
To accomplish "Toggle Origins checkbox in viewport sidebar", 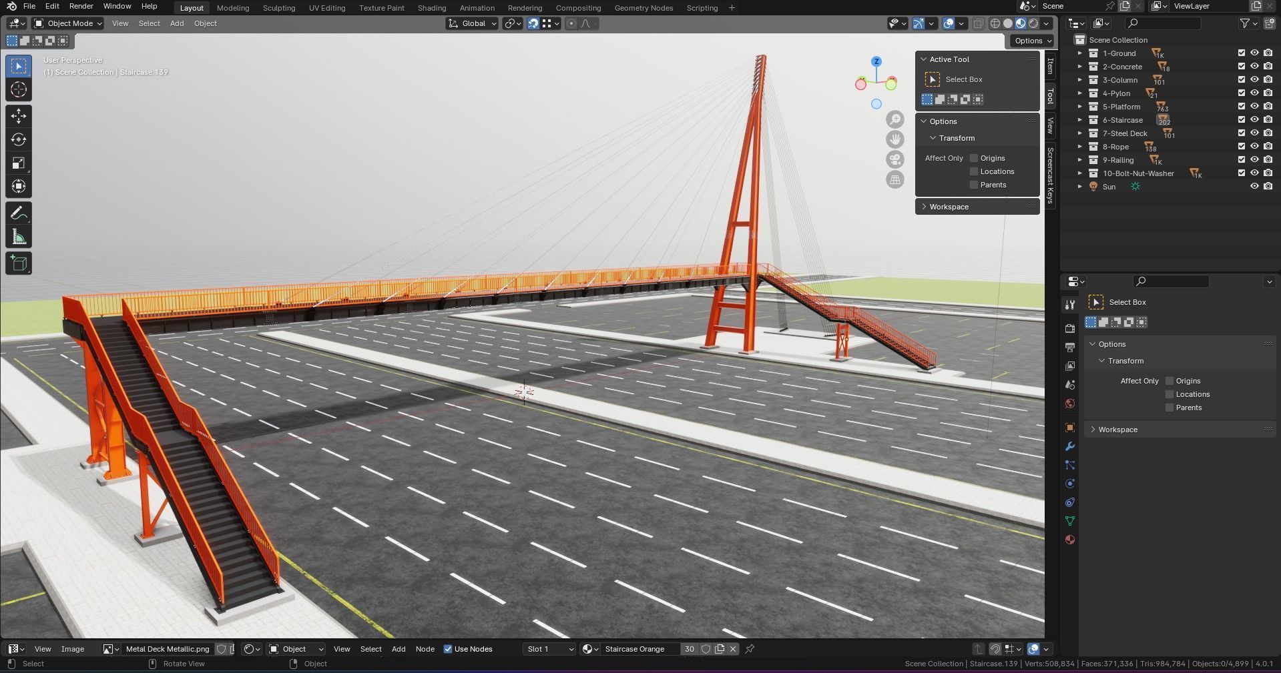I will pyautogui.click(x=974, y=158).
